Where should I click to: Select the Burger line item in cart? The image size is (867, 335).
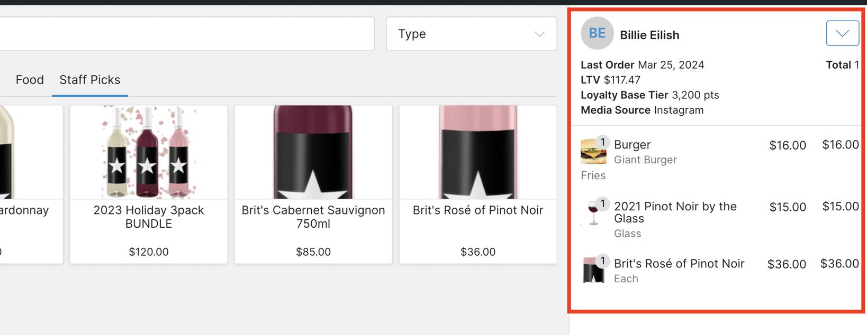click(x=633, y=145)
